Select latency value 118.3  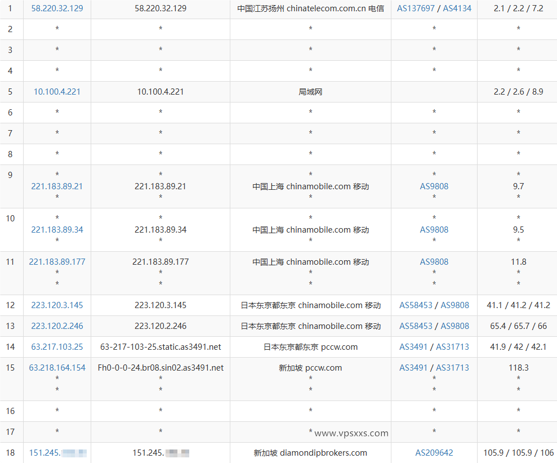click(x=518, y=368)
